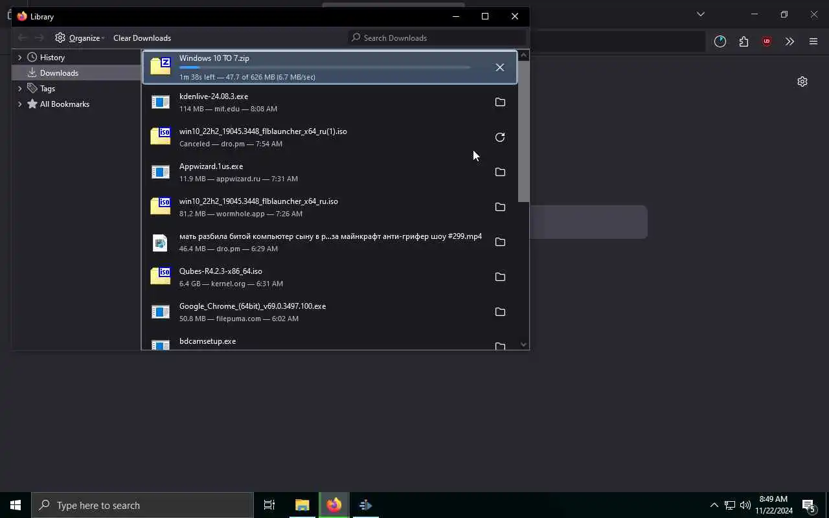
Task: Open the Firefox extensions puzzle icon
Action: (744, 41)
